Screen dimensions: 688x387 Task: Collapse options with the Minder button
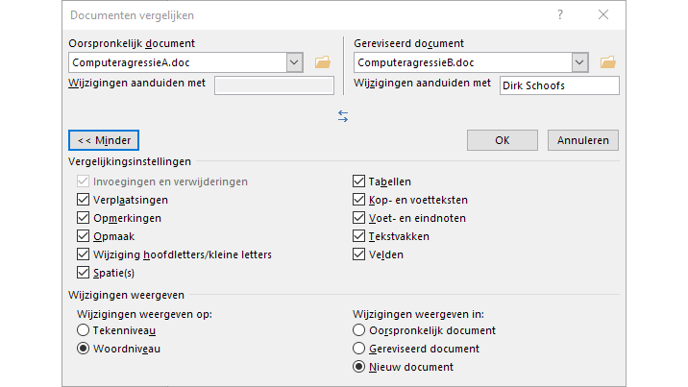tap(104, 140)
